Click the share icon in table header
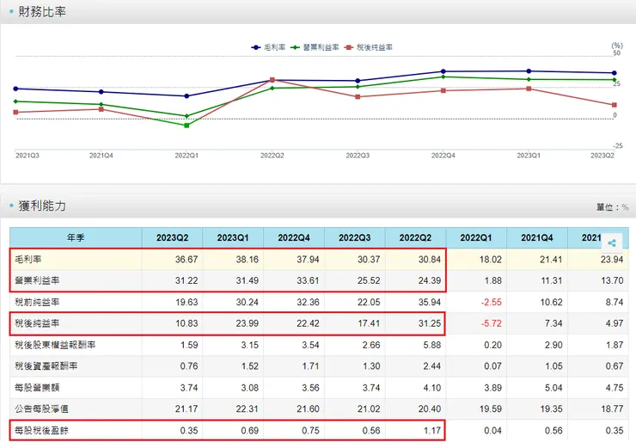This screenshot has width=636, height=442. pos(612,243)
